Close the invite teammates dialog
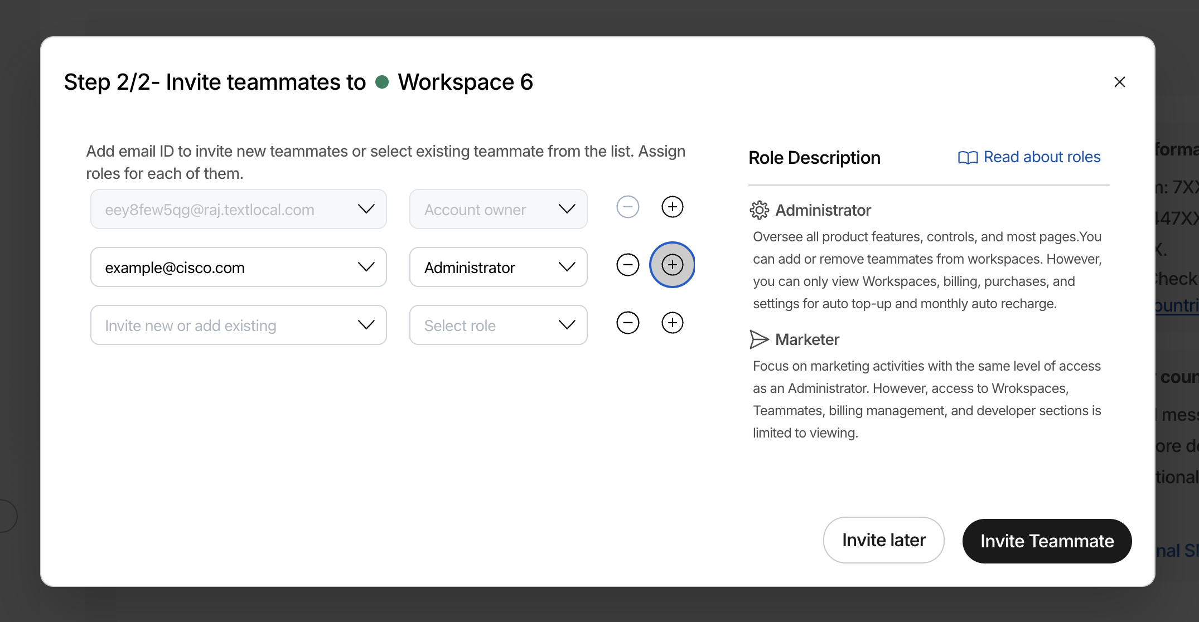The height and width of the screenshot is (622, 1199). tap(1119, 82)
